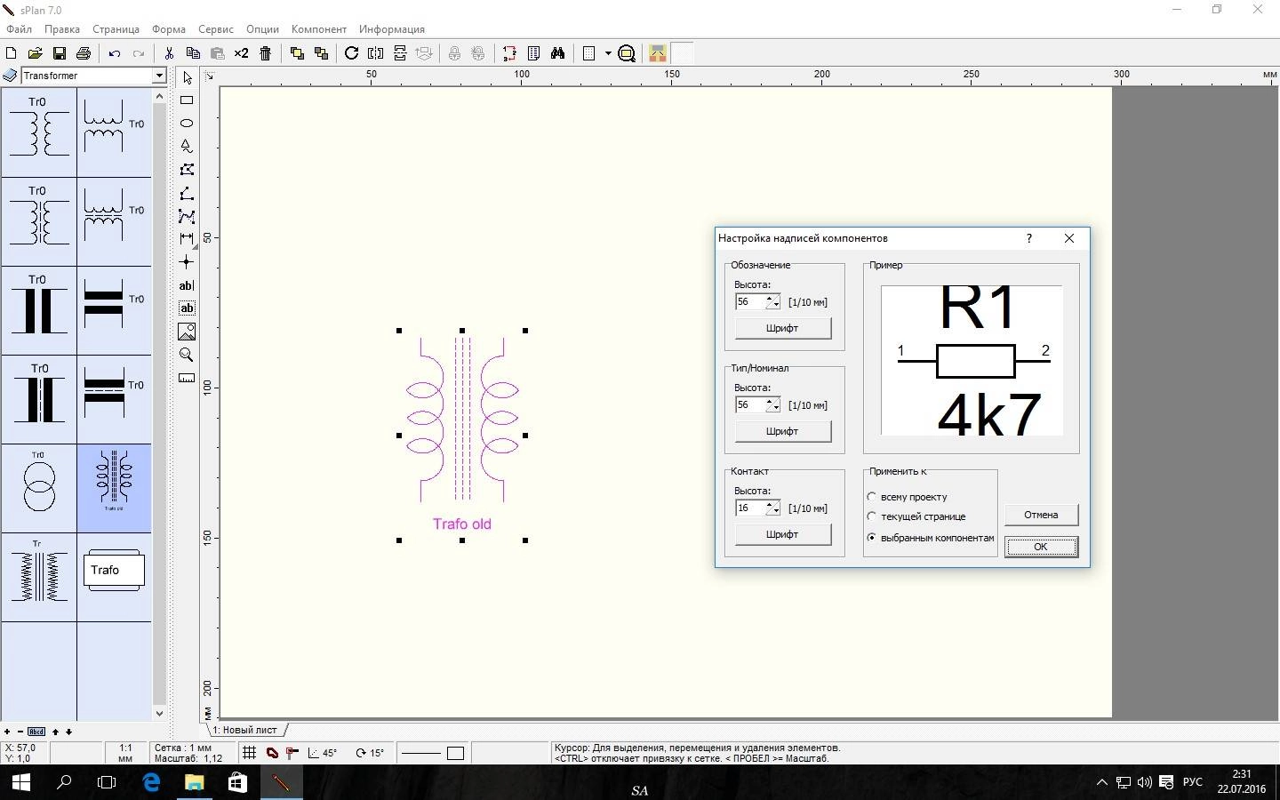1280x800 pixels.
Task: Select the polygon drawing tool
Action: (187, 170)
